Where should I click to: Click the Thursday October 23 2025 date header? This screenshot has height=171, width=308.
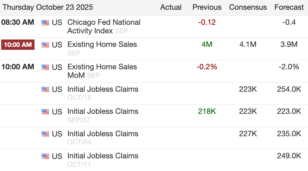48,7
